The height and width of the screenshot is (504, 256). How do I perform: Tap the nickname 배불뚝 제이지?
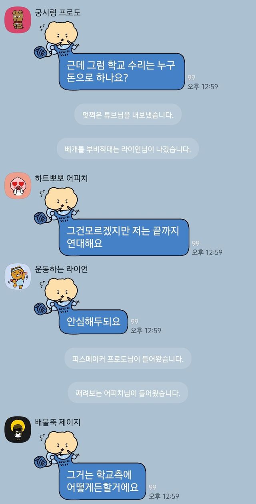(x=58, y=422)
